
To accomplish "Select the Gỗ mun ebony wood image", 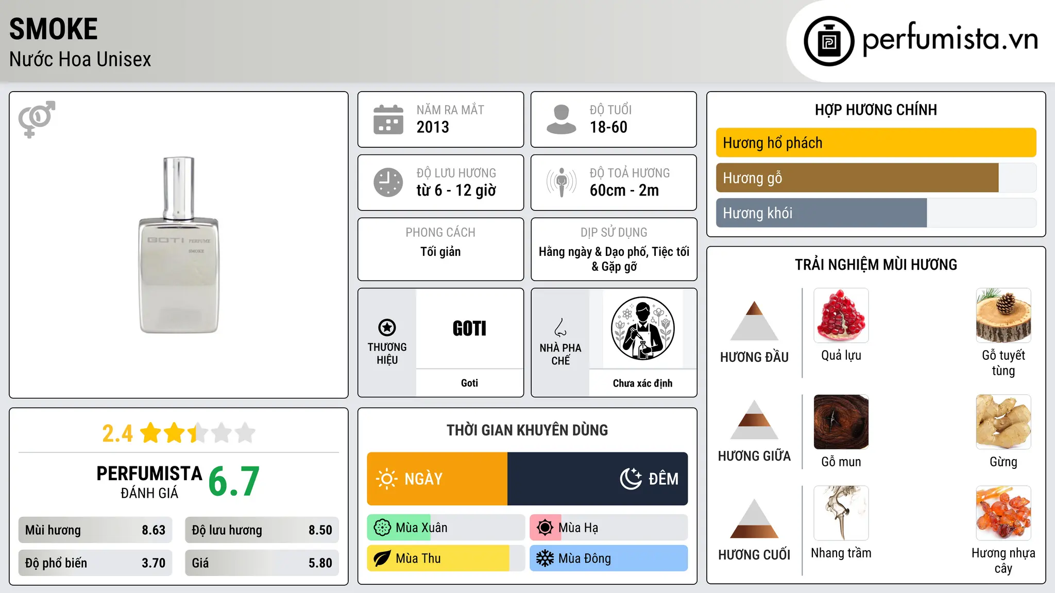I will (x=841, y=422).
